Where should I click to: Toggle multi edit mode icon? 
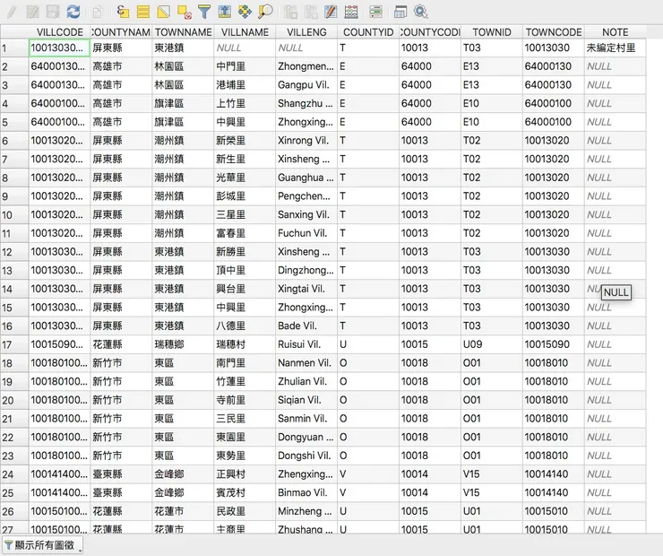click(32, 12)
